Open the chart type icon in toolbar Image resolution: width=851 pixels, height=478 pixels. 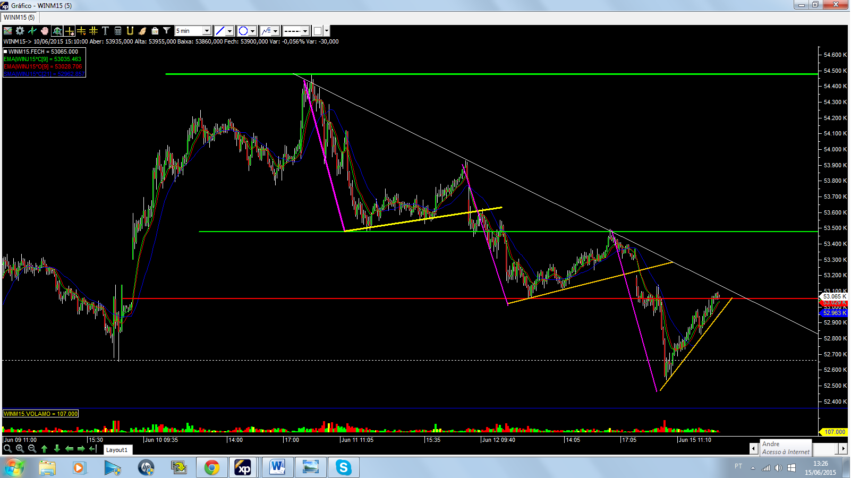click(8, 31)
